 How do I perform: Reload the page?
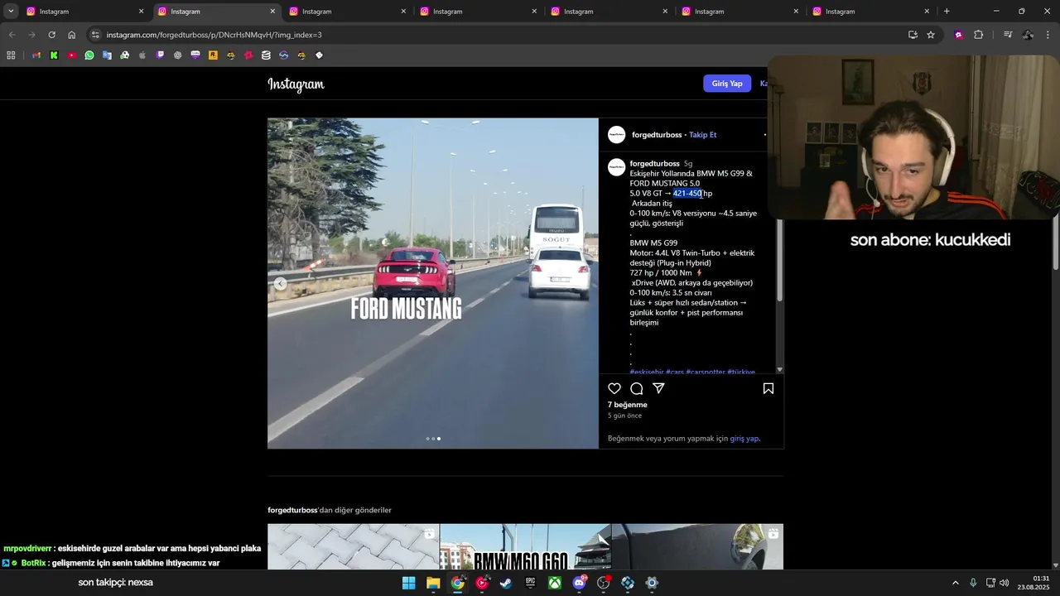(51, 35)
